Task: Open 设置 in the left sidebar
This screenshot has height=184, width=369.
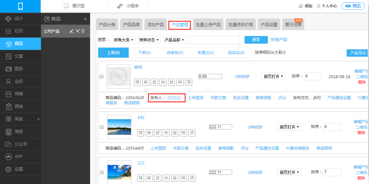Action: 19,169
